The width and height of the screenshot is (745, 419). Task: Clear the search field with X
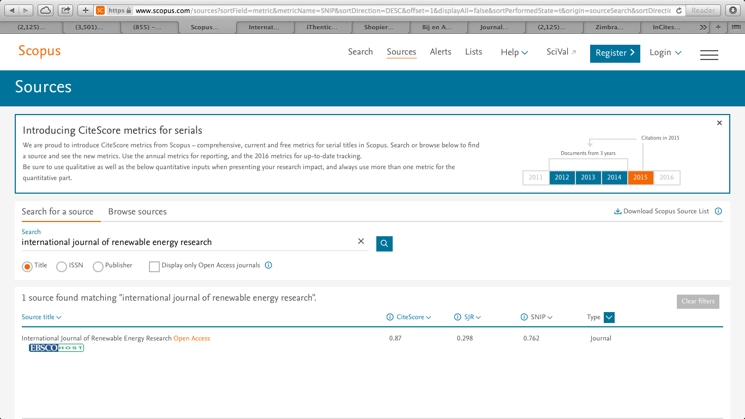pos(361,241)
